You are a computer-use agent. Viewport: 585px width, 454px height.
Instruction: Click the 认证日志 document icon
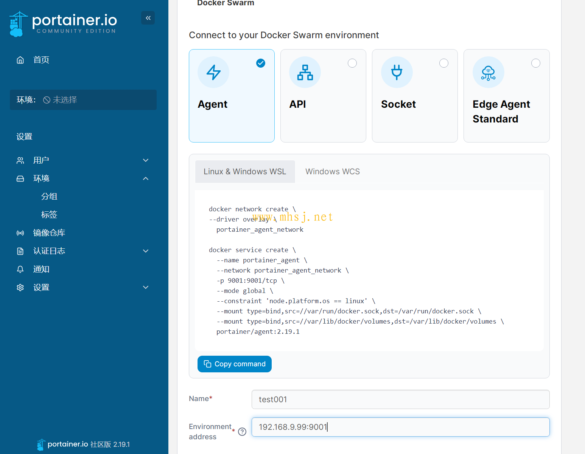[20, 251]
